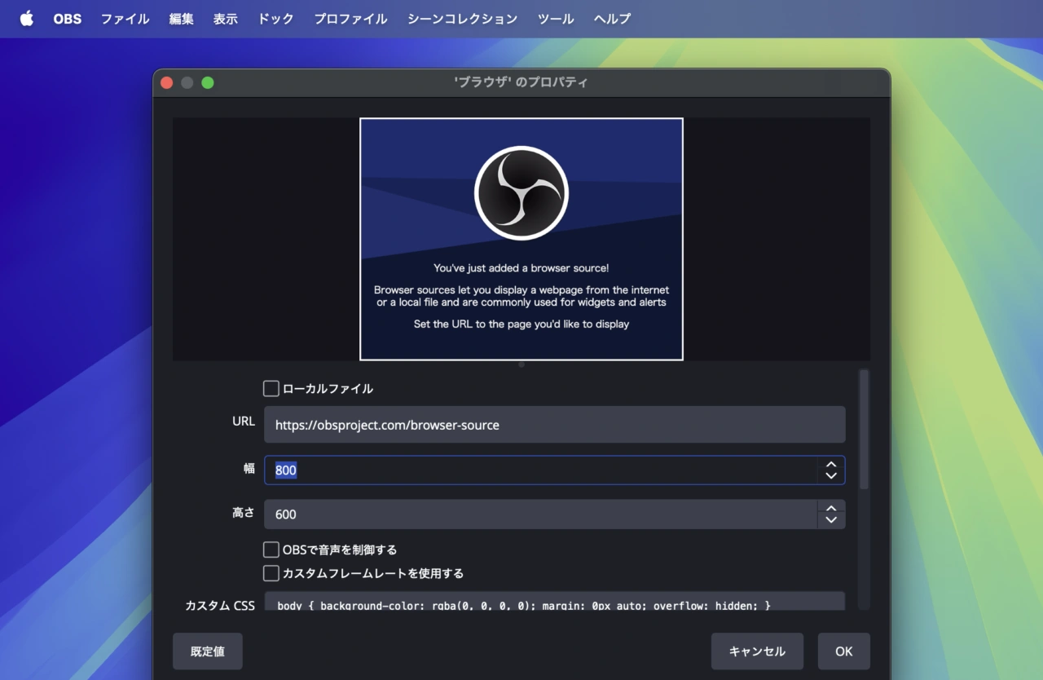Viewport: 1043px width, 680px height.
Task: Open the ドック menu
Action: tap(275, 19)
